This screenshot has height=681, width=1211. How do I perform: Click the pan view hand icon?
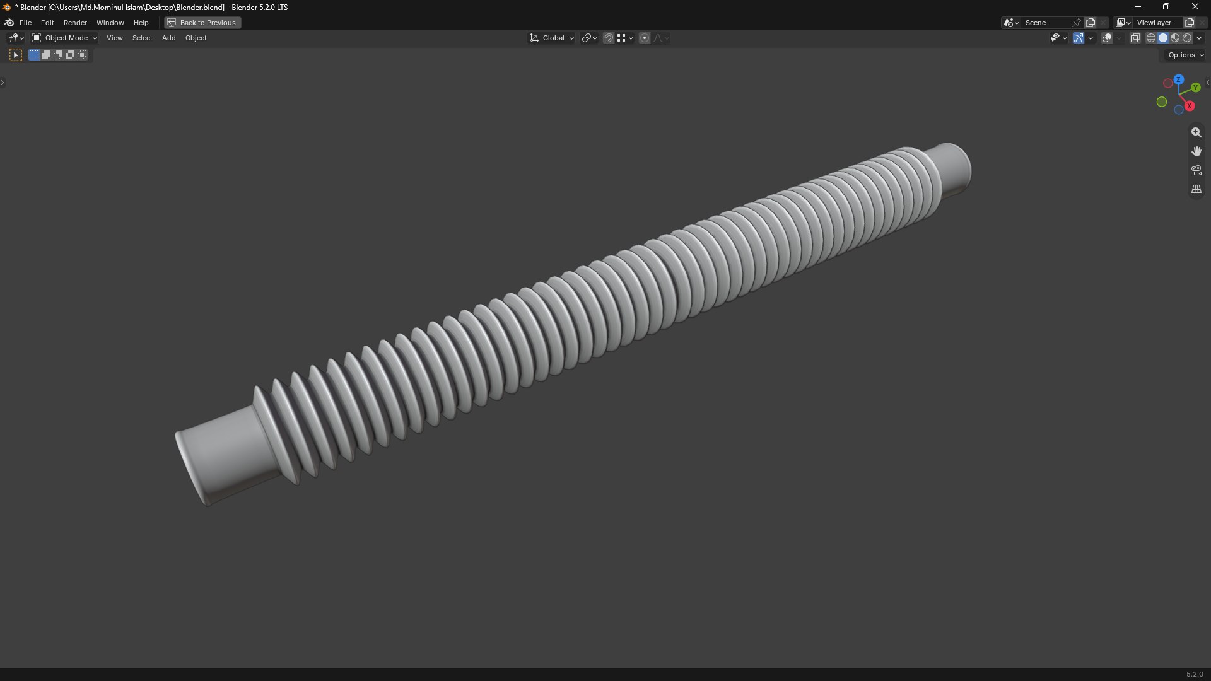point(1196,151)
